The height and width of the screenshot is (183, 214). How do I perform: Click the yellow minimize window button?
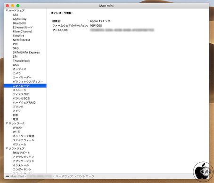pos(13,6)
